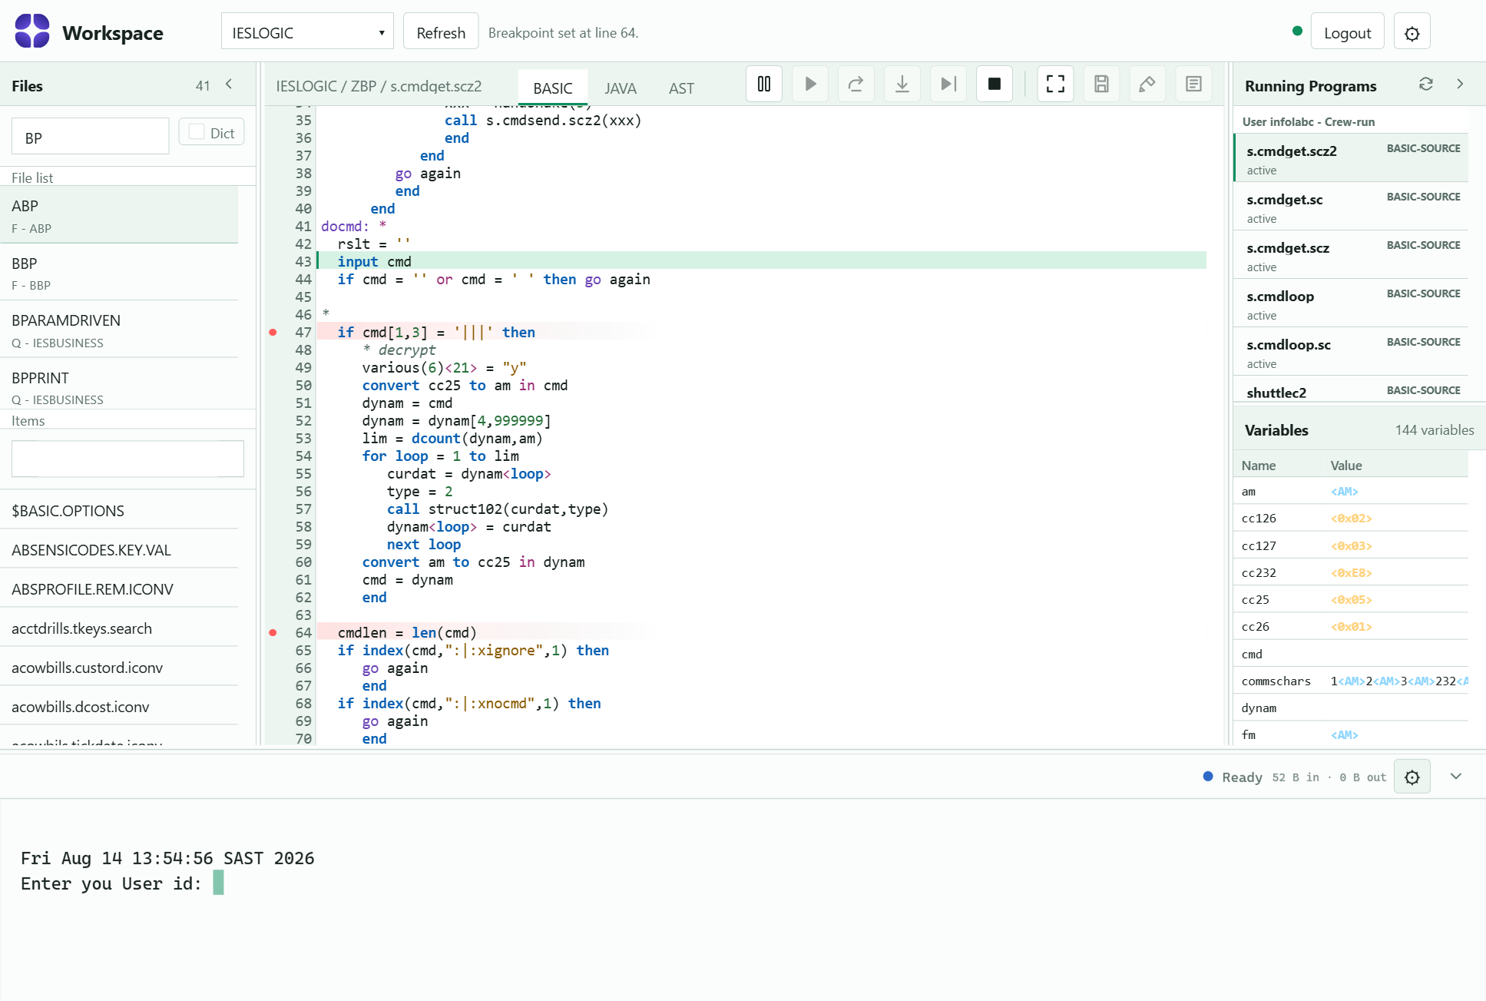Image resolution: width=1486 pixels, height=1001 pixels.
Task: Click the Items filter input box
Action: 127,459
